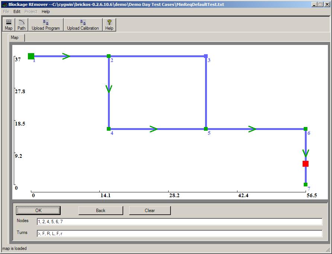Image resolution: width=332 pixels, height=254 pixels.
Task: Switch to the Map tab
Action: pos(15,38)
